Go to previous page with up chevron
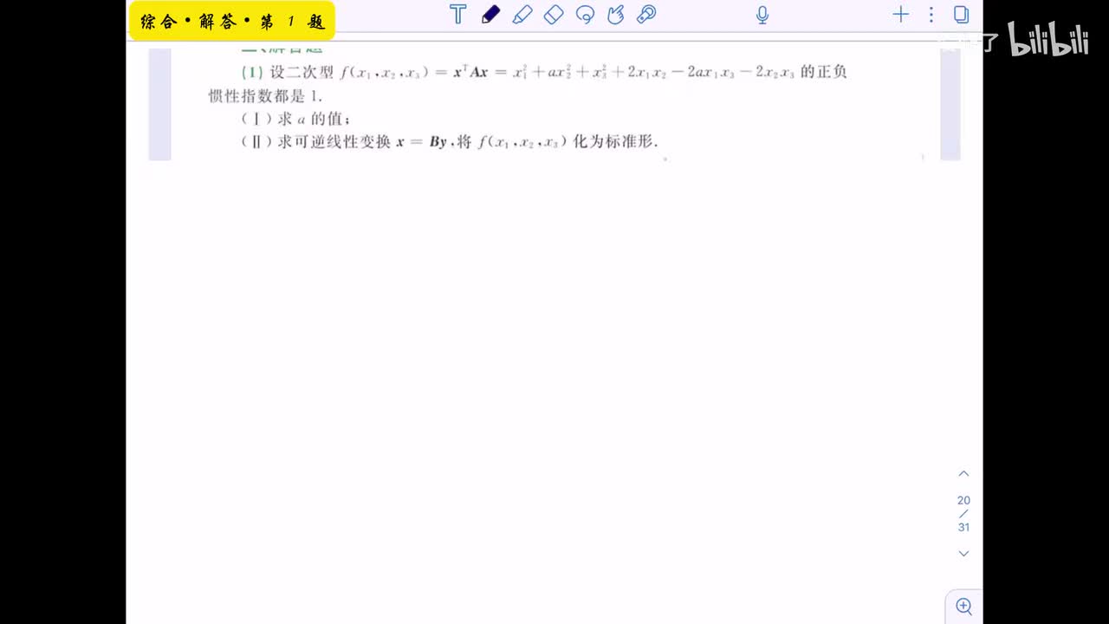The image size is (1109, 624). [x=963, y=474]
